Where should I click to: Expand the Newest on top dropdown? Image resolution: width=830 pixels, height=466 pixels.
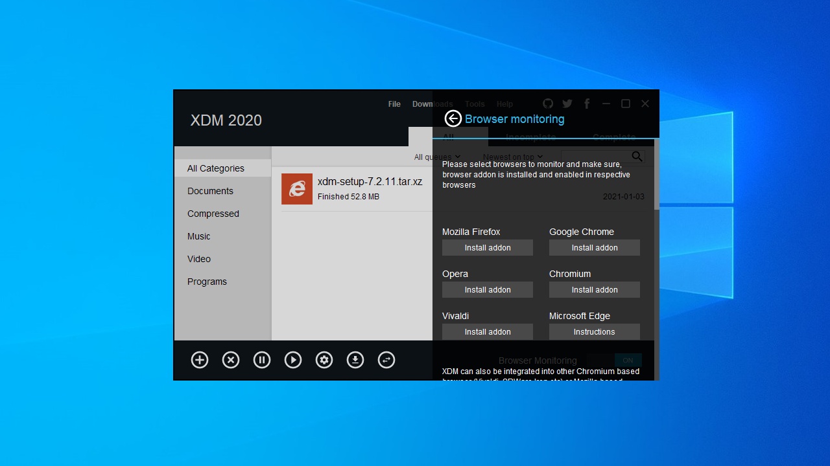513,157
